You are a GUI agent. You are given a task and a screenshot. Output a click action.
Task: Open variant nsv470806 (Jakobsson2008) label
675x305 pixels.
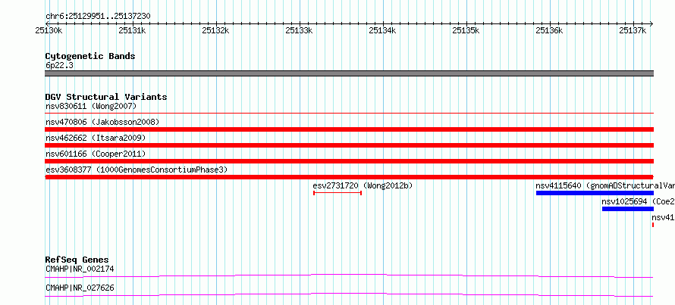(102, 122)
